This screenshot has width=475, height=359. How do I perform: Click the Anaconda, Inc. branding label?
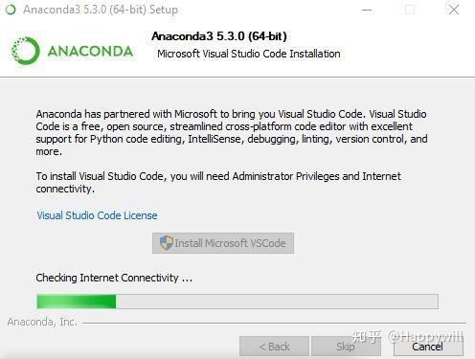42,322
